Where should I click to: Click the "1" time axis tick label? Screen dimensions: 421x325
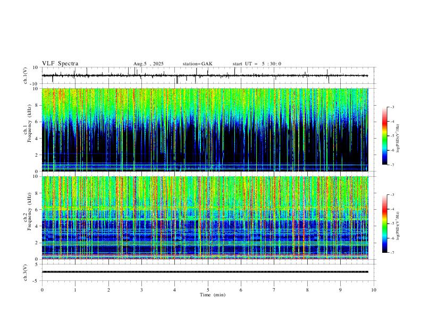[75, 290]
